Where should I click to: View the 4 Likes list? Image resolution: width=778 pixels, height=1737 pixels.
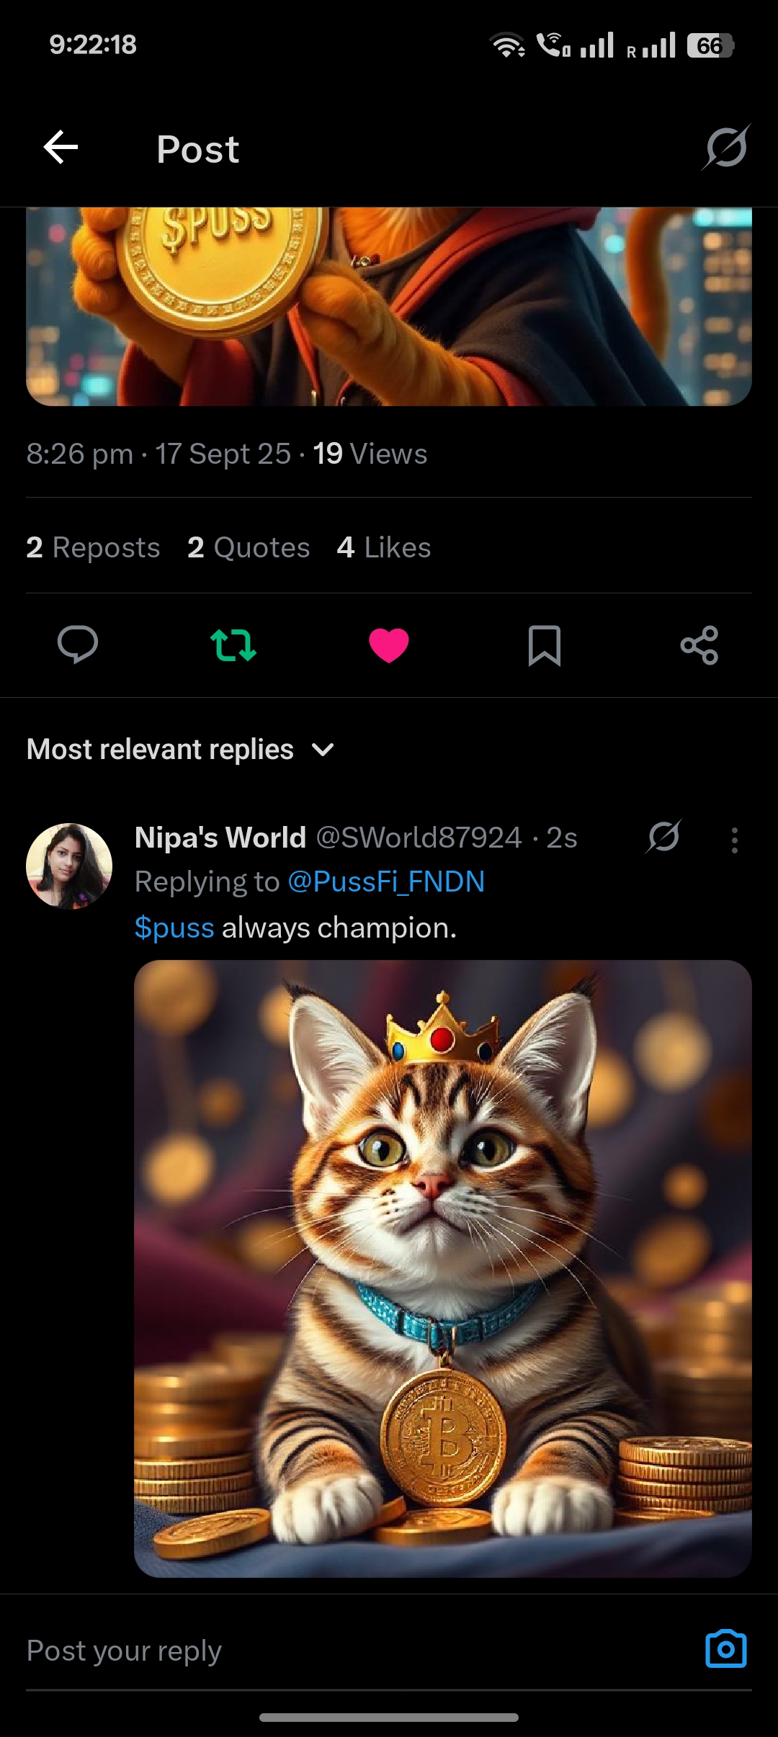[x=383, y=547]
